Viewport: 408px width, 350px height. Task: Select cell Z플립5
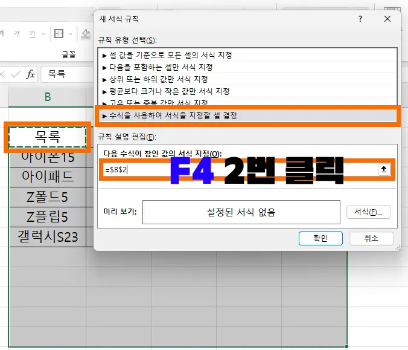(x=48, y=217)
